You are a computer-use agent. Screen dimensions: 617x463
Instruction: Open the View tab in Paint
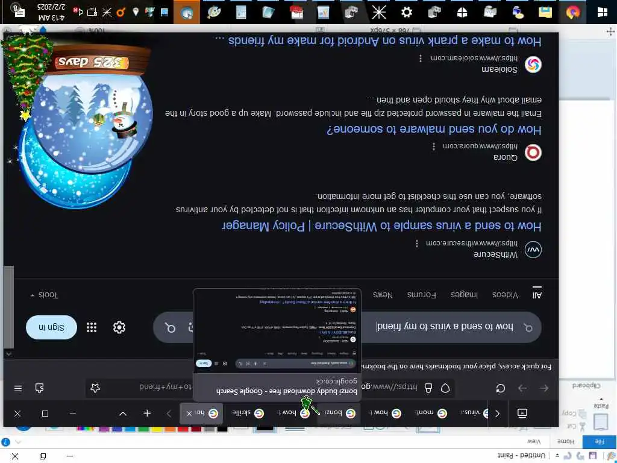click(x=534, y=442)
